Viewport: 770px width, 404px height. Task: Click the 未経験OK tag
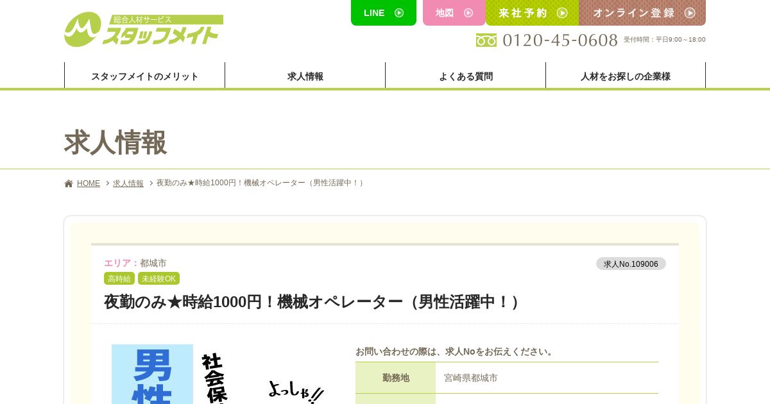[x=158, y=278]
